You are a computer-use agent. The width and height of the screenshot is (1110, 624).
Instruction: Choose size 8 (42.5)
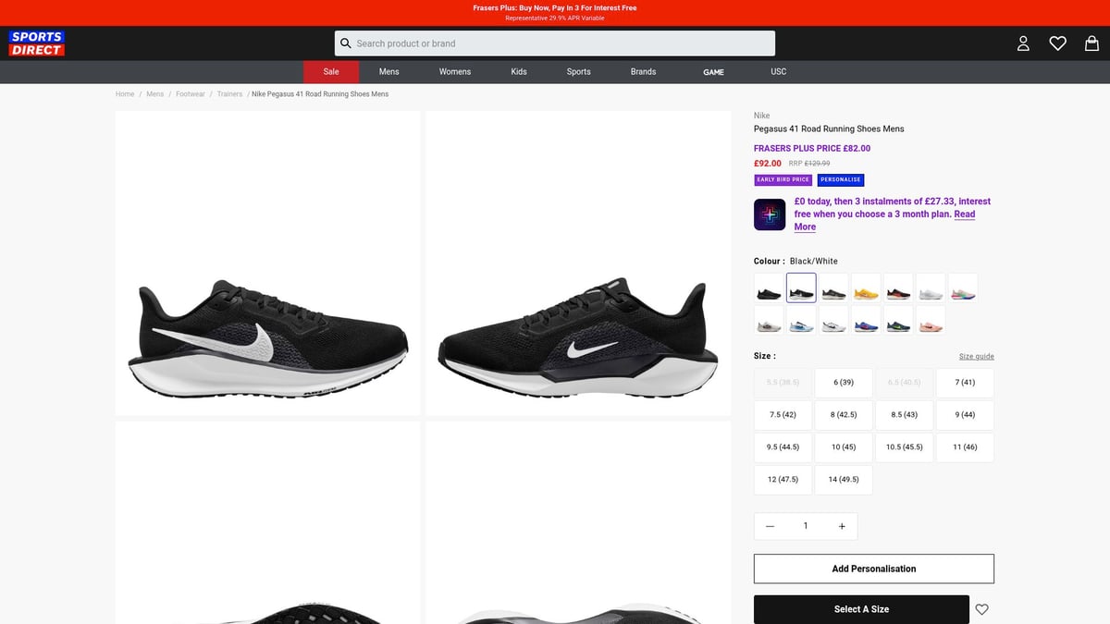pyautogui.click(x=844, y=415)
